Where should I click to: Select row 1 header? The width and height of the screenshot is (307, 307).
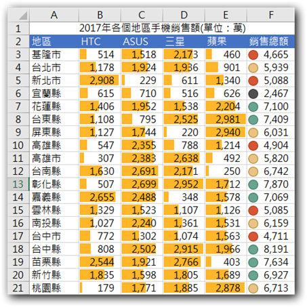(x=18, y=28)
